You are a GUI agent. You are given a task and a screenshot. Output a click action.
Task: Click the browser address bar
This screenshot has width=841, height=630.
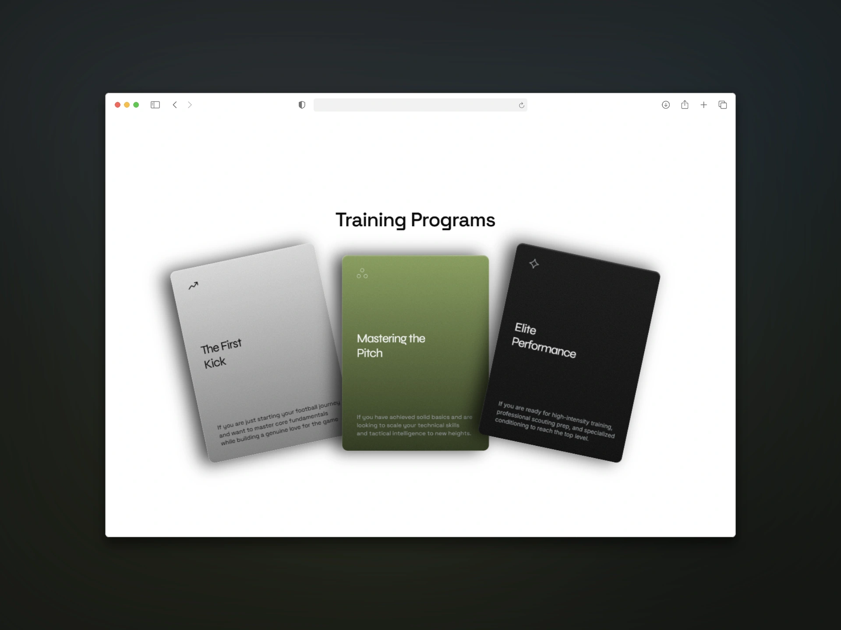click(x=415, y=105)
